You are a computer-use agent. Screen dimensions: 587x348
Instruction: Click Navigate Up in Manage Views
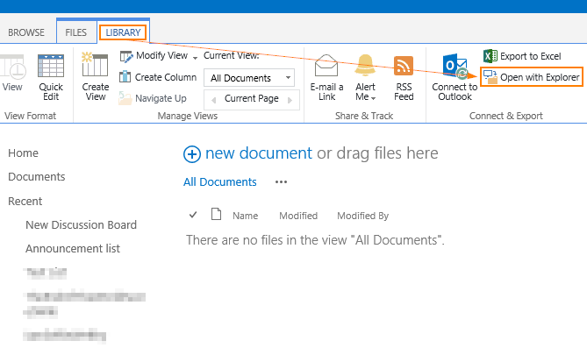[x=153, y=98]
